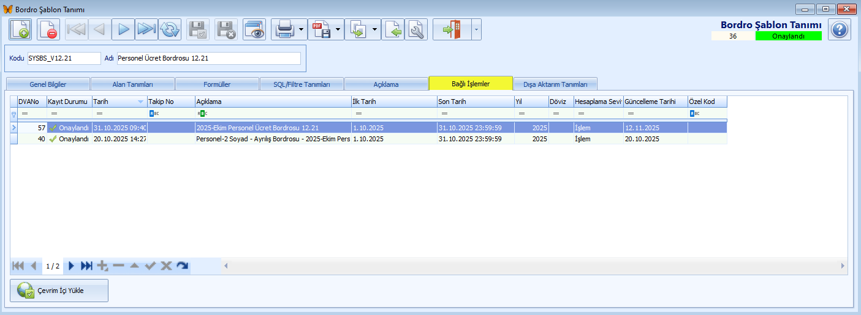Viewport: 861px width, 315px height.
Task: Click the grid navigator's last record button
Action: pyautogui.click(x=87, y=265)
